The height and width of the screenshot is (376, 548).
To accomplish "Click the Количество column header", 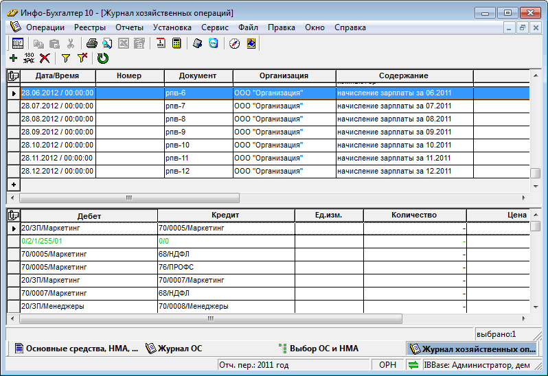I will (414, 215).
